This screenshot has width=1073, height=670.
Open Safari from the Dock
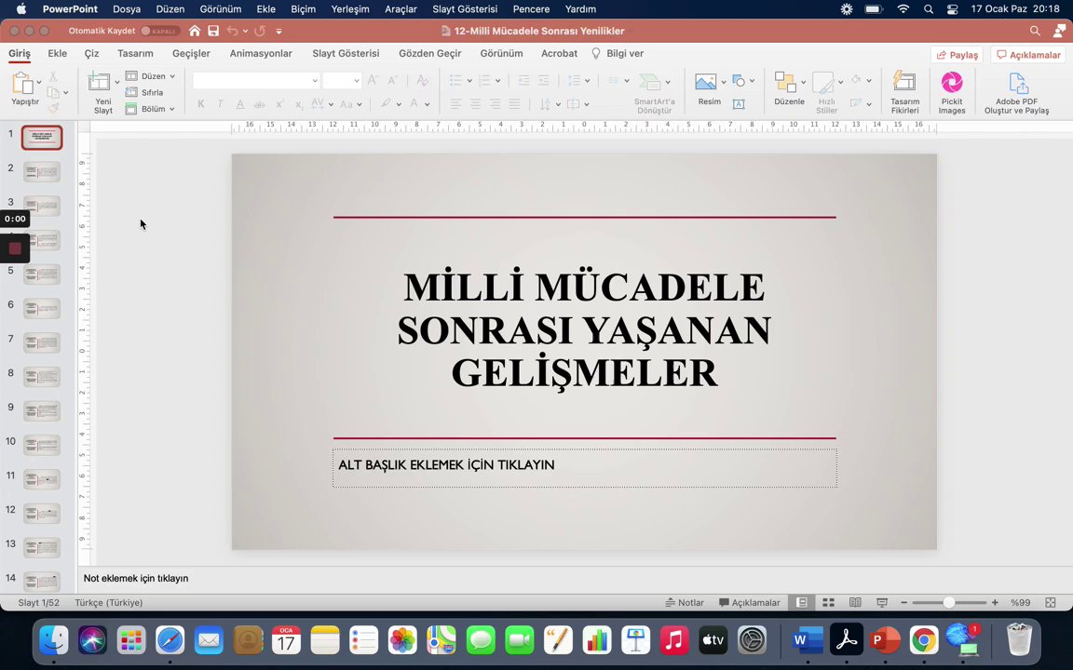click(170, 640)
